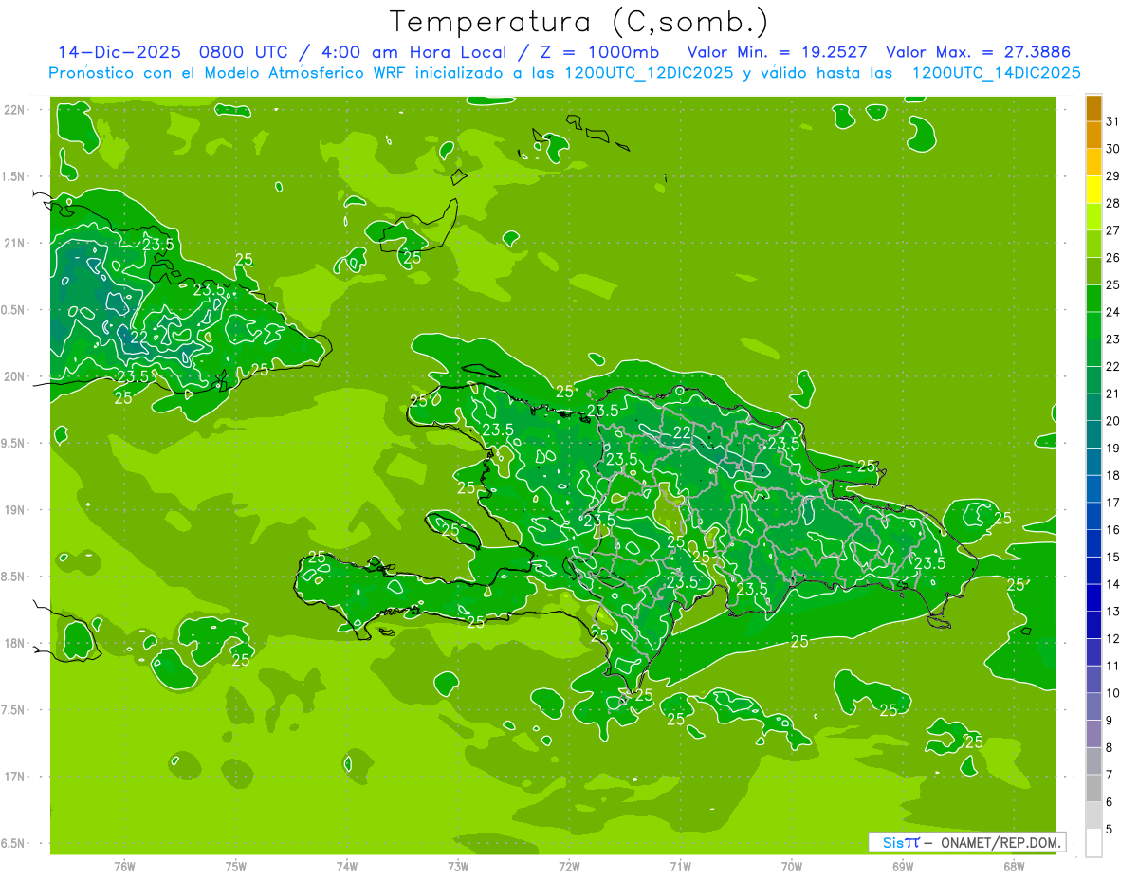The width and height of the screenshot is (1138, 879).
Task: Click the '72W' longitude axis label
Action: click(x=569, y=867)
